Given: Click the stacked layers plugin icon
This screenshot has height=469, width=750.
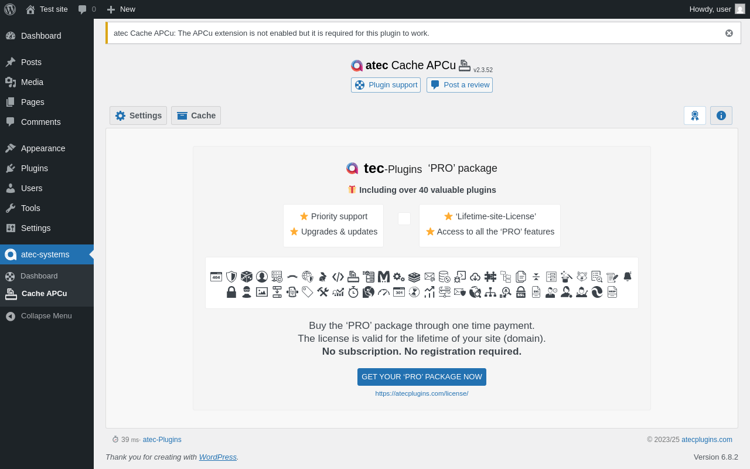Looking at the screenshot, I should [414, 277].
